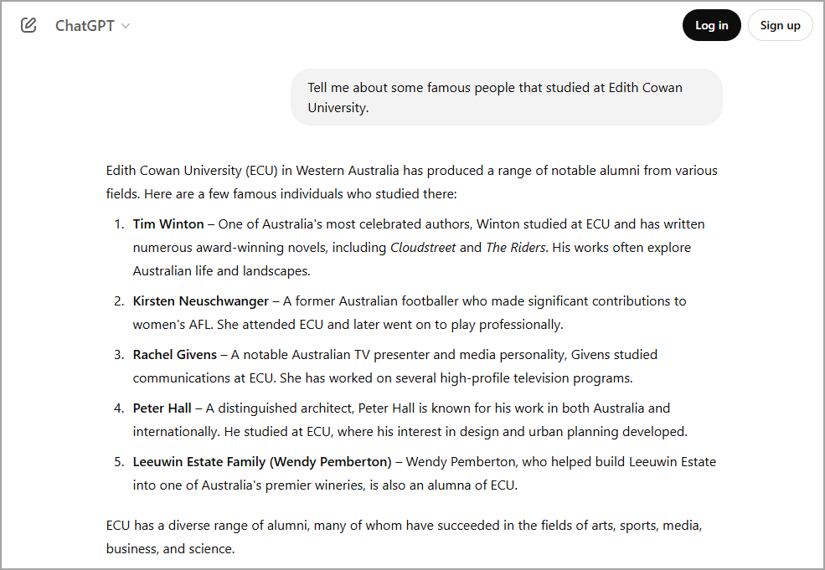Click the italic title The Riders

tap(516, 248)
